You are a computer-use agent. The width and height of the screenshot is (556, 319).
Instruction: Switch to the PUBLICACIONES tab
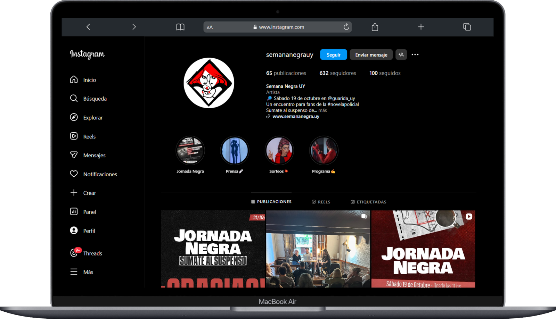271,202
